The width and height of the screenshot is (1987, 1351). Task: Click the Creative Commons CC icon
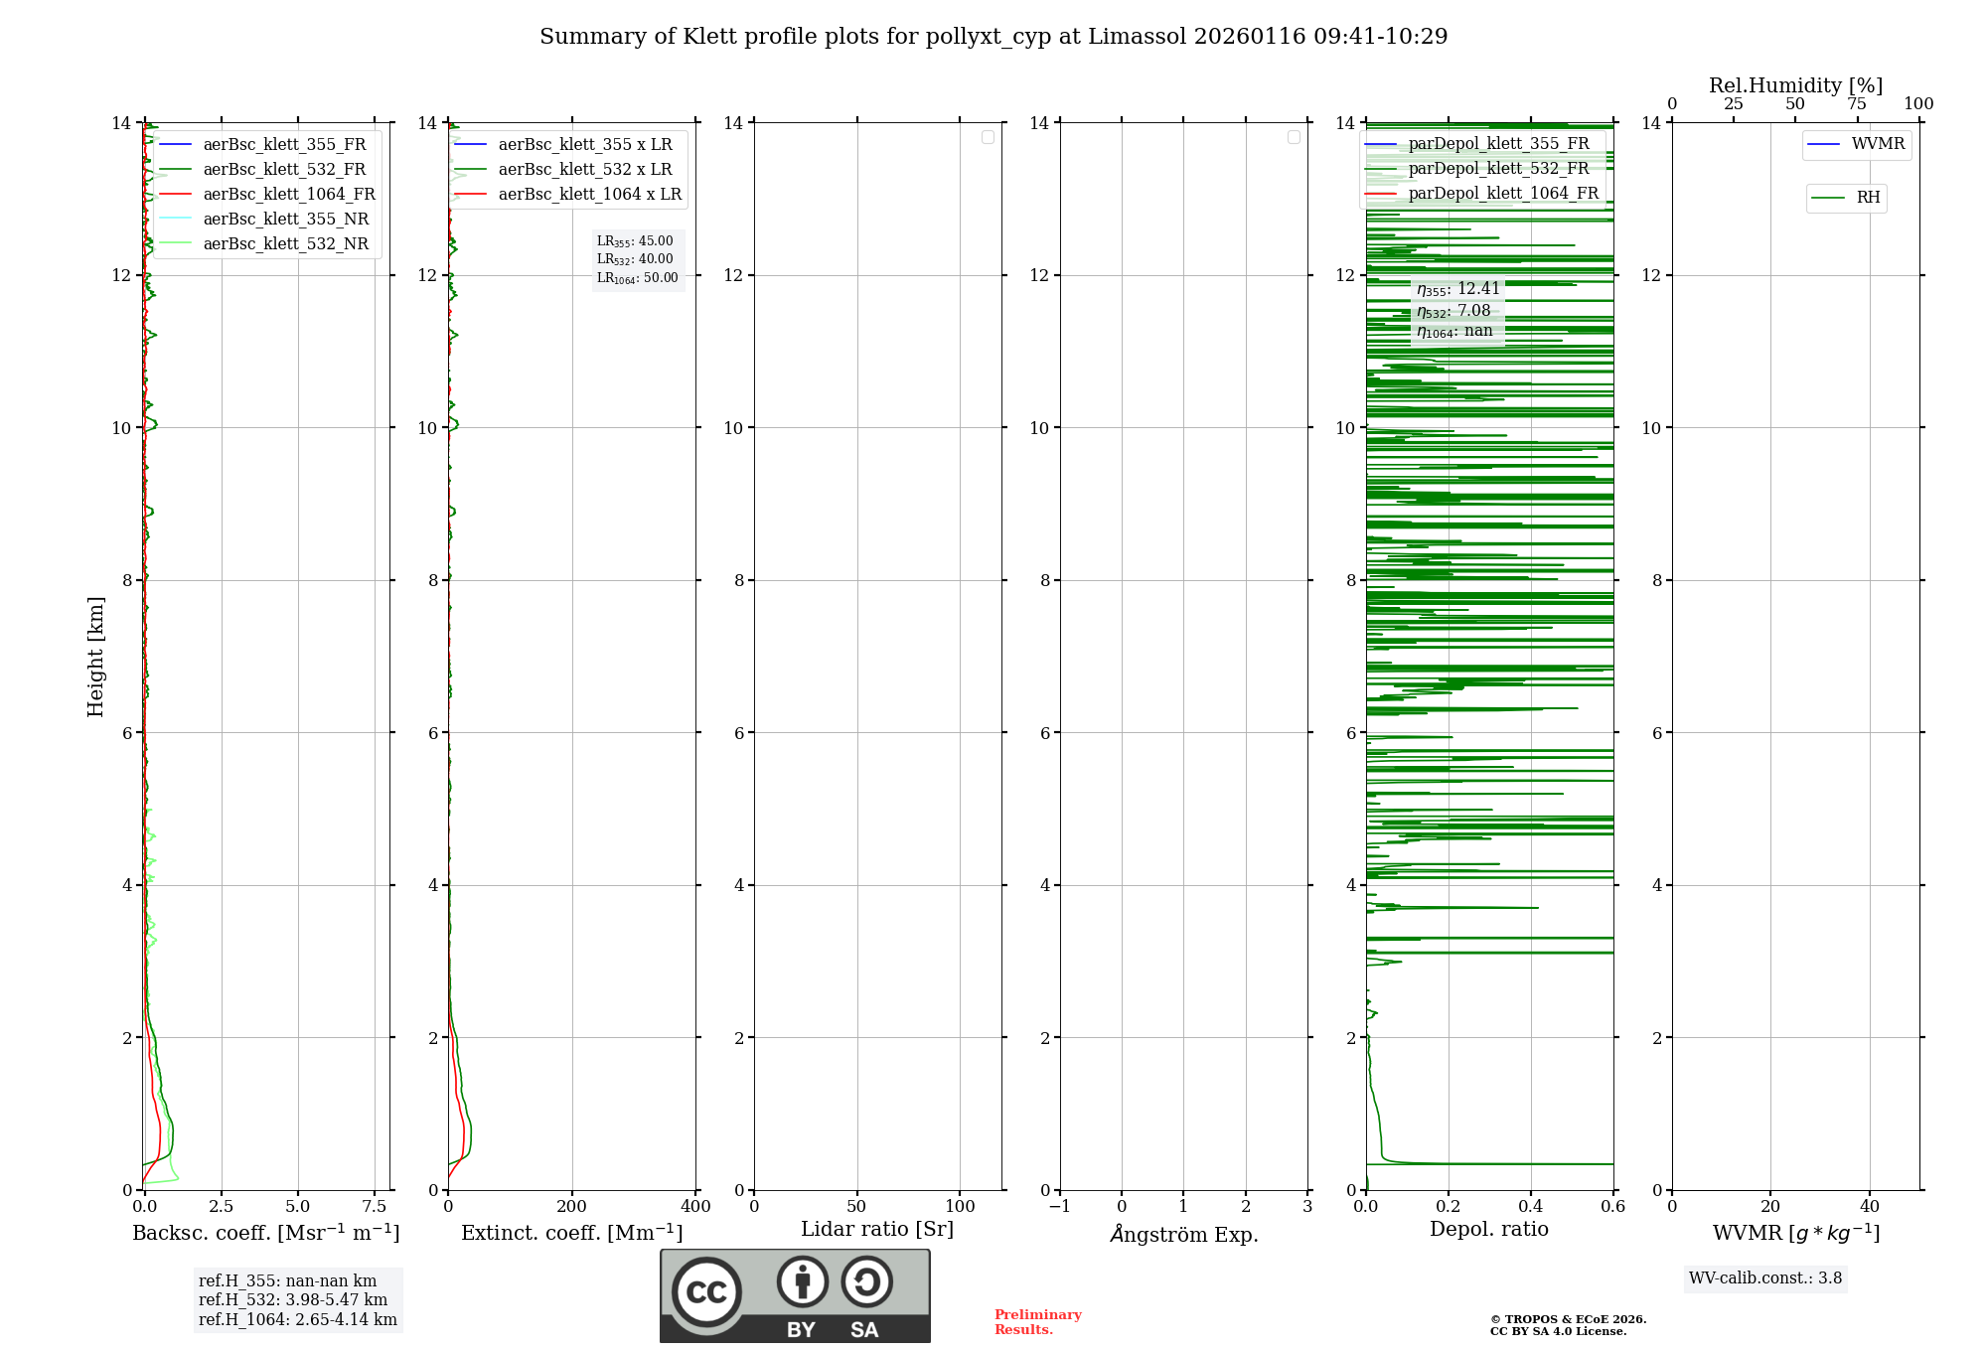click(706, 1291)
